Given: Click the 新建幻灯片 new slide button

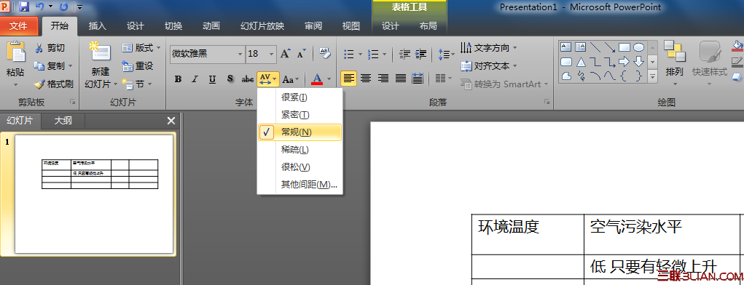Looking at the screenshot, I should tap(100, 65).
